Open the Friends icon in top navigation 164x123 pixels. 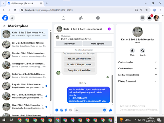(x=81, y=18)
